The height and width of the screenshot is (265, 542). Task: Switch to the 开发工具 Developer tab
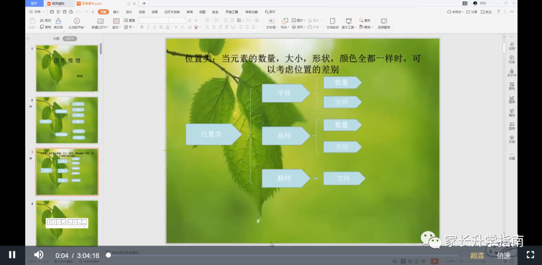(231, 12)
